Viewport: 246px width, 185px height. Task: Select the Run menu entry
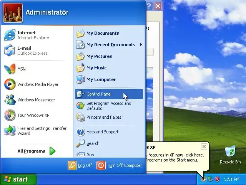pos(109,155)
